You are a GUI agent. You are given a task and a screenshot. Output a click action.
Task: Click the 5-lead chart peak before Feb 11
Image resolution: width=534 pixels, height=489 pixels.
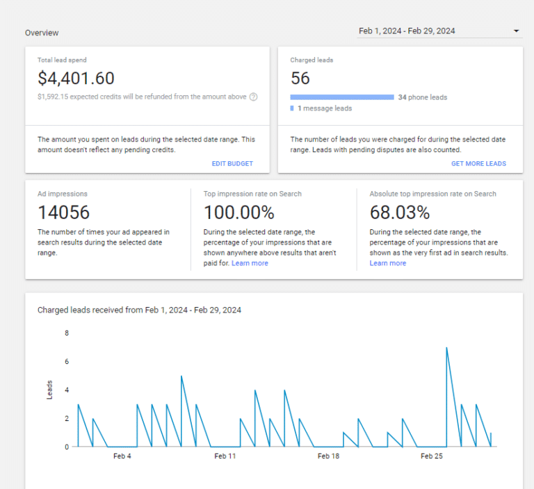[181, 376]
